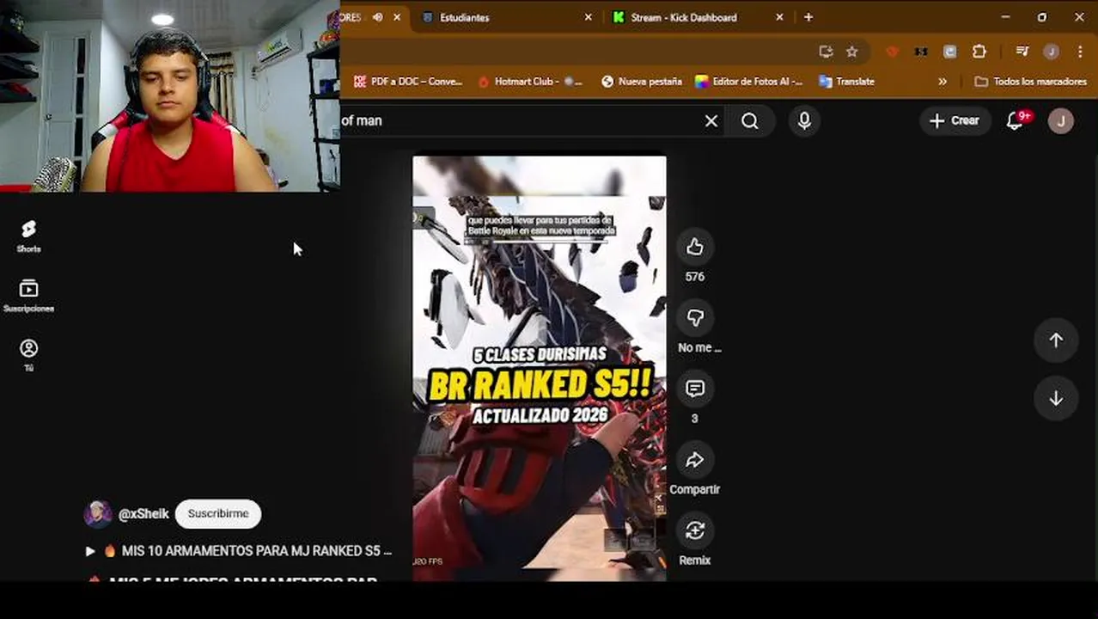The height and width of the screenshot is (619, 1098).
Task: Close the Stream - Kick Dashboard tab
Action: coord(779,17)
